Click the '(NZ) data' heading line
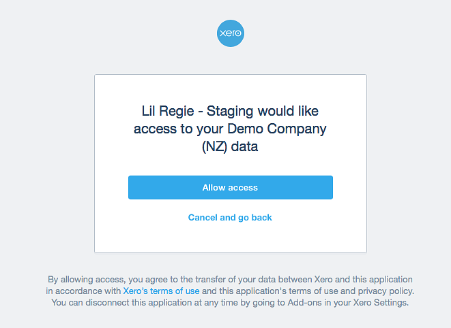Image resolution: width=451 pixels, height=328 pixels. (x=230, y=146)
